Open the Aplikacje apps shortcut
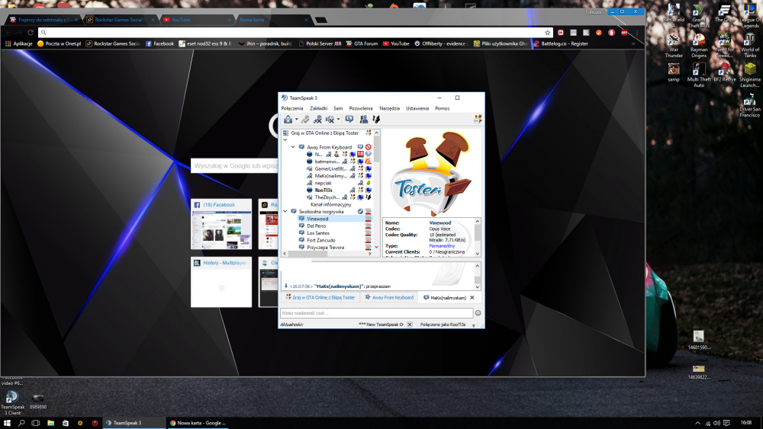 click(x=18, y=43)
